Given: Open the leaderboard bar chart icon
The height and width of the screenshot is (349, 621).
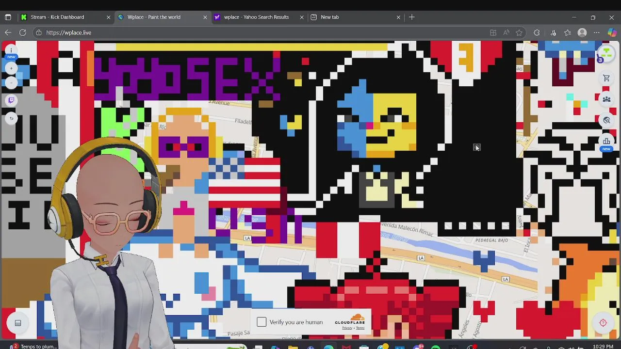Looking at the screenshot, I should (x=606, y=141).
